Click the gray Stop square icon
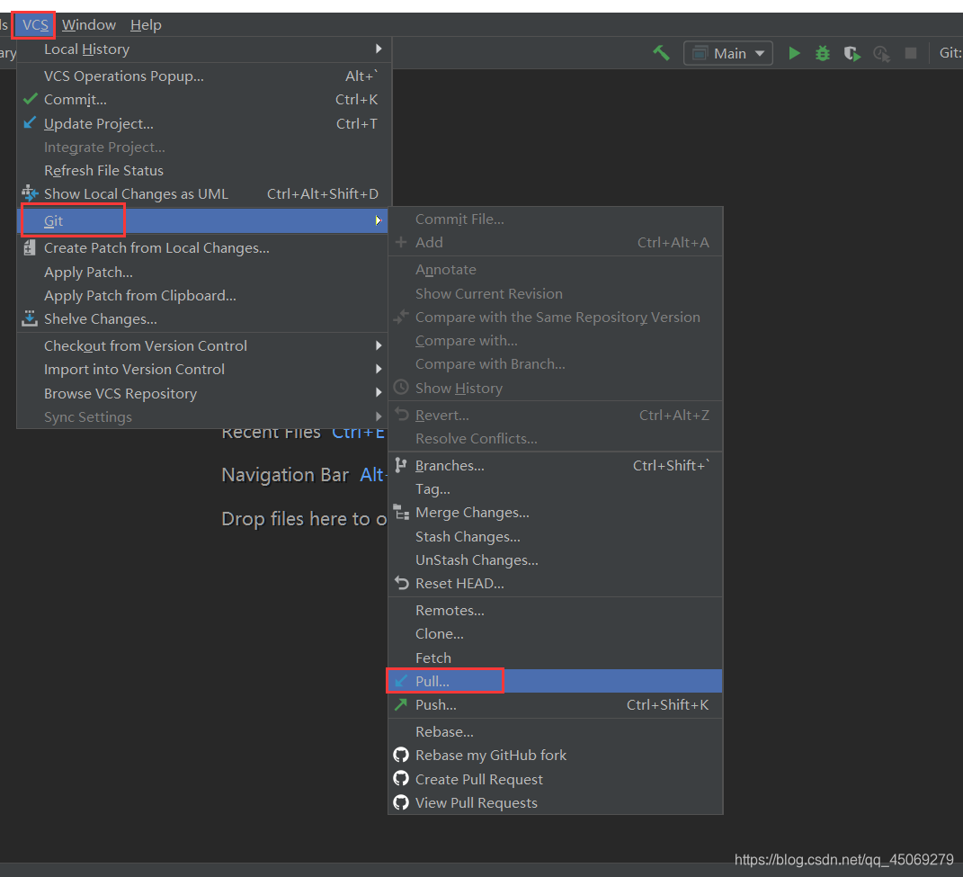 (911, 53)
